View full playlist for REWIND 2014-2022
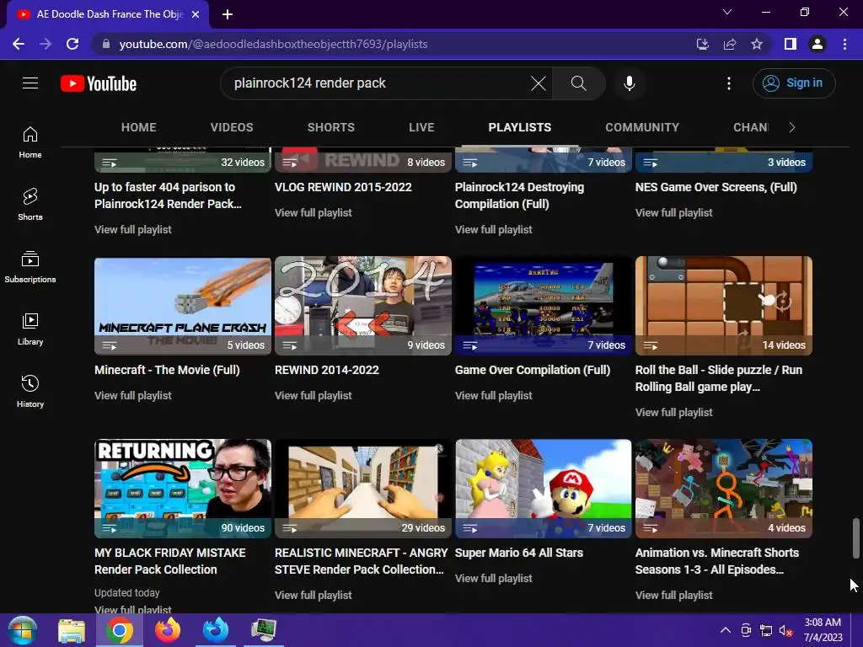 [x=314, y=395]
